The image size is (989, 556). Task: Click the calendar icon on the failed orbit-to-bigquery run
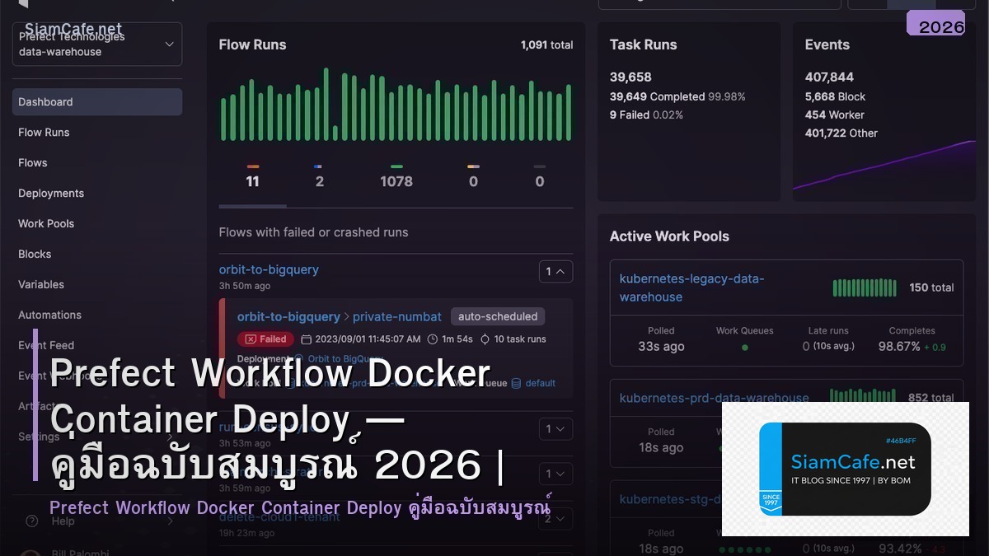307,339
